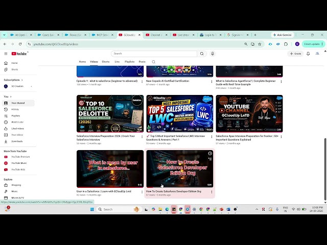Open Liked videos in the sidebar
This screenshot has height=245, width=327.
point(17,129)
